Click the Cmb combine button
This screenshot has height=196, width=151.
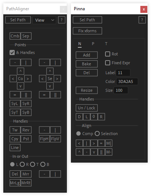click(15, 36)
